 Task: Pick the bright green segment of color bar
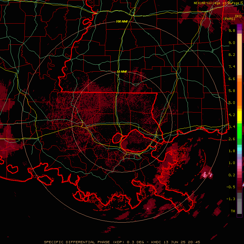239,131
